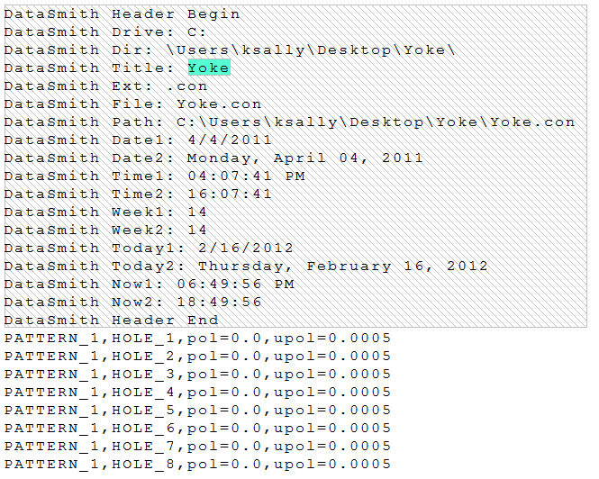Click the PATTERN_1,HOLE_1 data line
The height and width of the screenshot is (479, 599).
coord(197,338)
